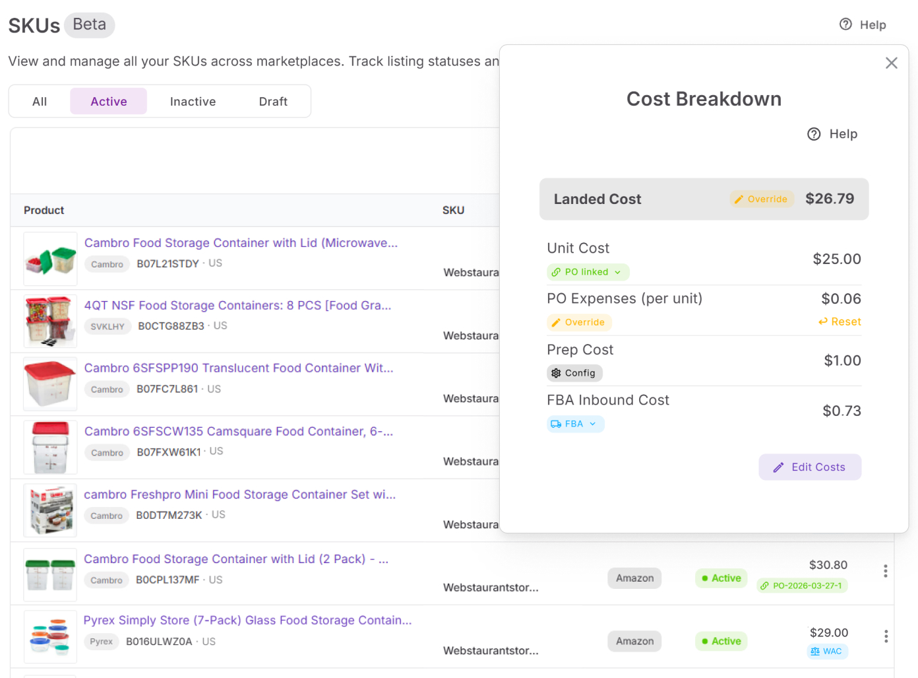Switch to the All tab
Screen dimensions: 918x678
[x=40, y=102]
